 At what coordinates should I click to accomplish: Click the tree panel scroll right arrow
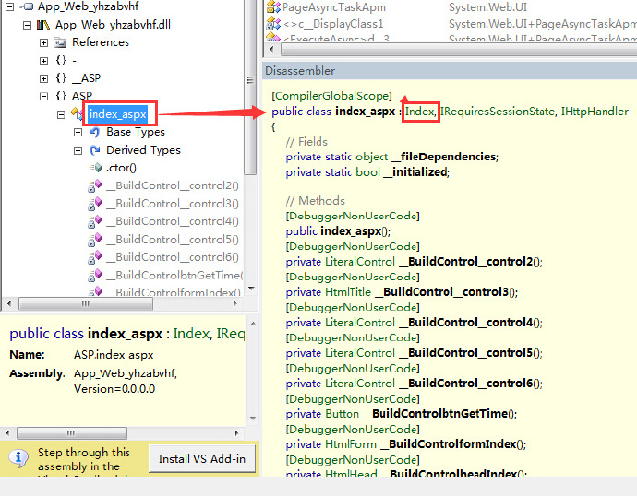click(x=234, y=303)
